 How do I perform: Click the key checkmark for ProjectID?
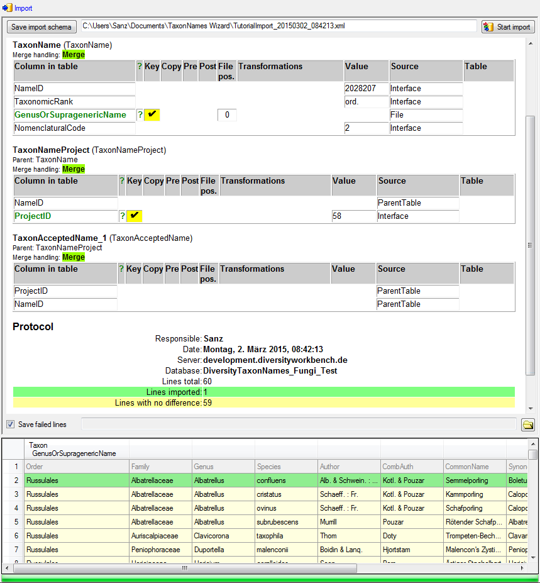coord(134,216)
